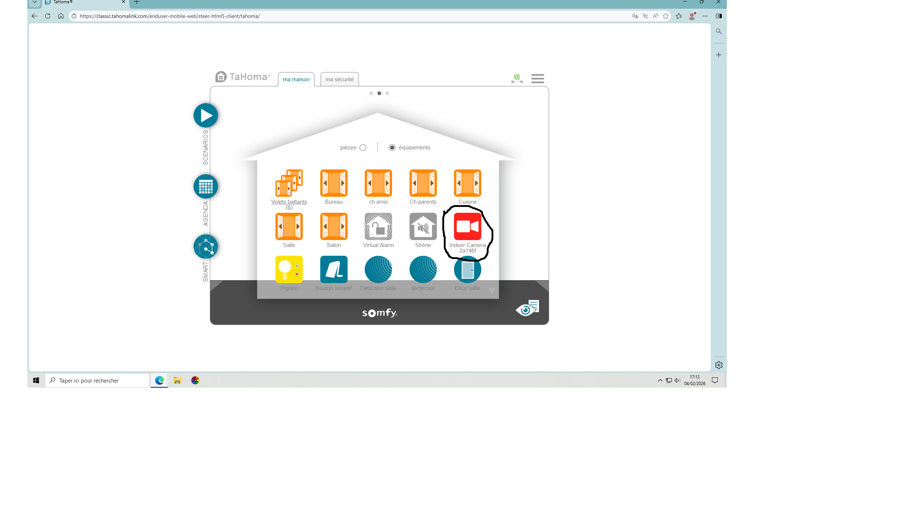
Task: Click the Bouton sensitif icon
Action: [x=333, y=270]
